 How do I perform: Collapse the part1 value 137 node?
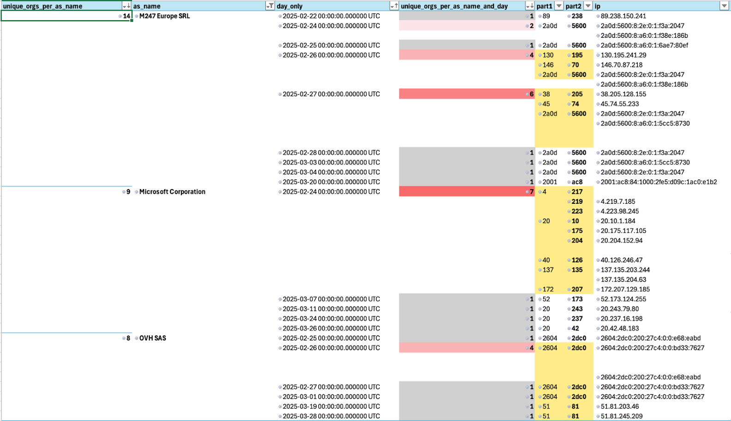pyautogui.click(x=540, y=270)
